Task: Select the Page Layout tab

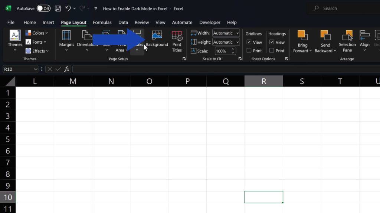Action: coord(73,22)
